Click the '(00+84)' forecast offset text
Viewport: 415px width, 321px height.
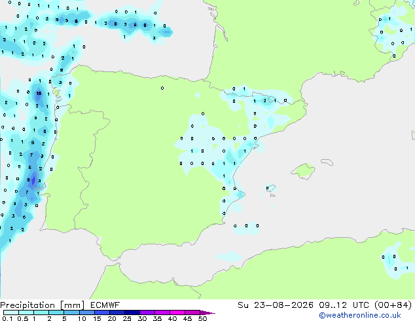393,305
